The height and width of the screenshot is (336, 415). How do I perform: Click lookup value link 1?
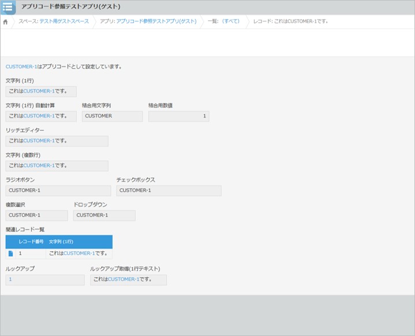point(10,279)
